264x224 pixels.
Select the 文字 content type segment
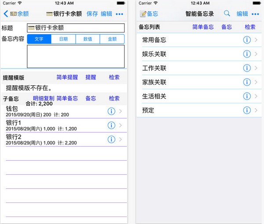tap(39, 39)
